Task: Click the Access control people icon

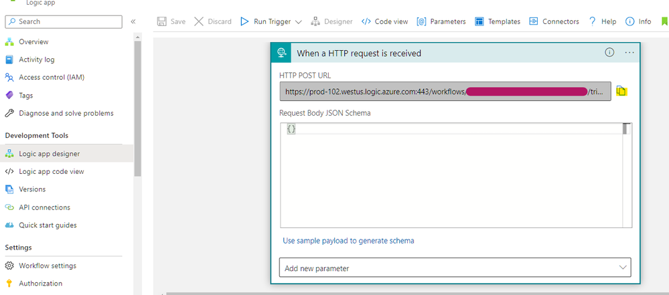Action: tap(9, 78)
